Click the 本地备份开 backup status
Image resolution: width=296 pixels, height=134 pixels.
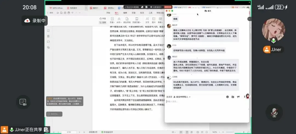coord(107,132)
